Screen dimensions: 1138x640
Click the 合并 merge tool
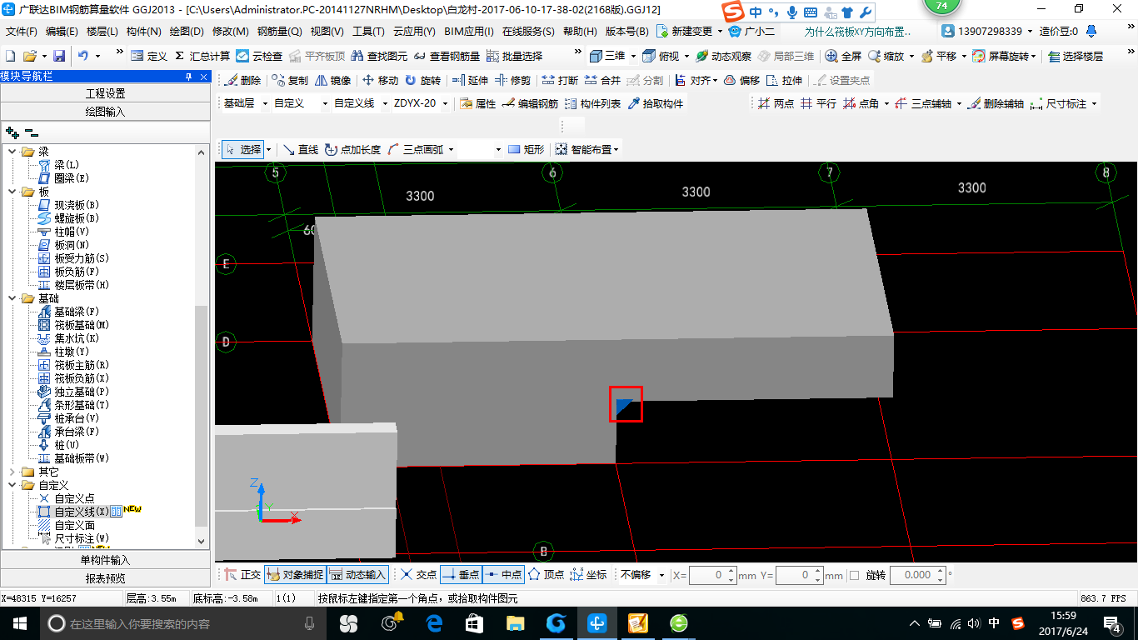[x=602, y=81]
